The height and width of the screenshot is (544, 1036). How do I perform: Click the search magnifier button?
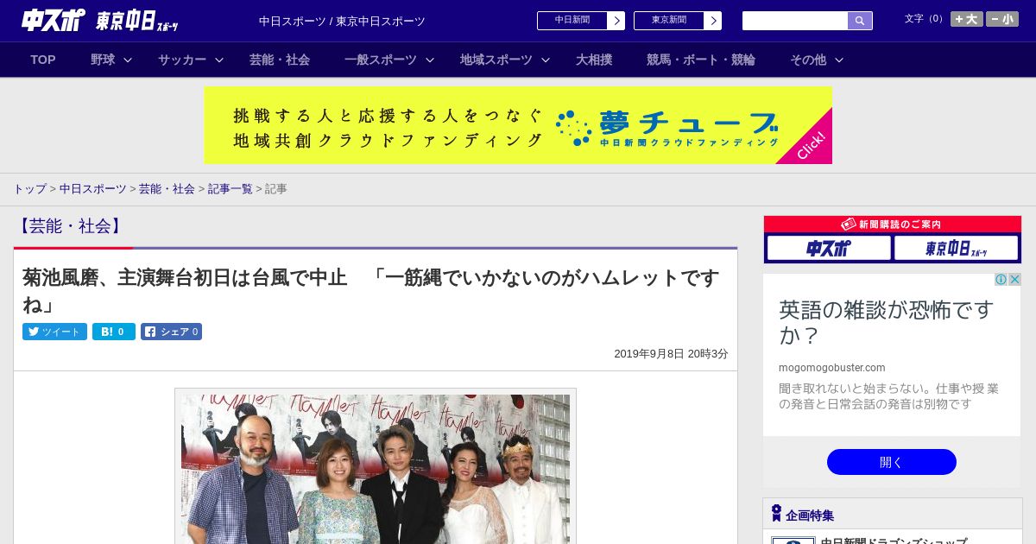[860, 21]
